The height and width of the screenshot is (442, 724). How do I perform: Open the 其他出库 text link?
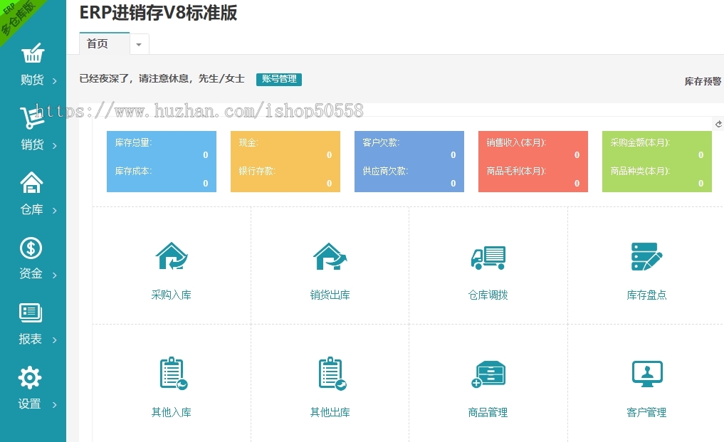[x=330, y=412]
